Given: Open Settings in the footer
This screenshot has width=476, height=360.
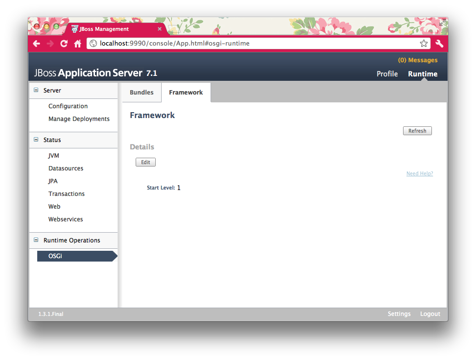Looking at the screenshot, I should tap(399, 314).
